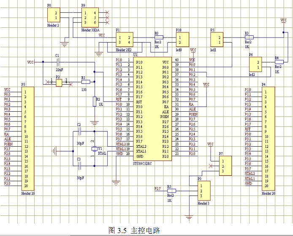Click resistor R1 symbol

click(x=86, y=82)
